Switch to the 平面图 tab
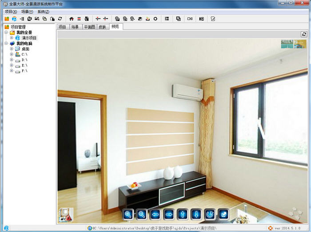 [x=89, y=27]
